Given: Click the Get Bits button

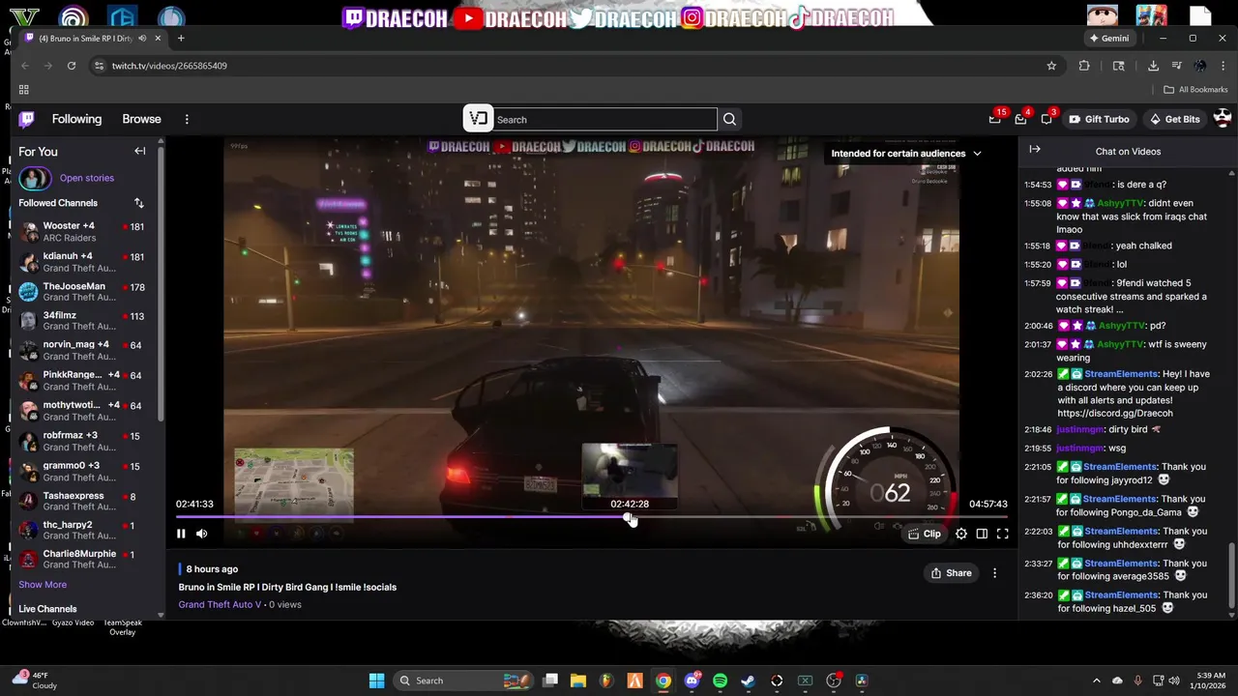Looking at the screenshot, I should point(1174,119).
